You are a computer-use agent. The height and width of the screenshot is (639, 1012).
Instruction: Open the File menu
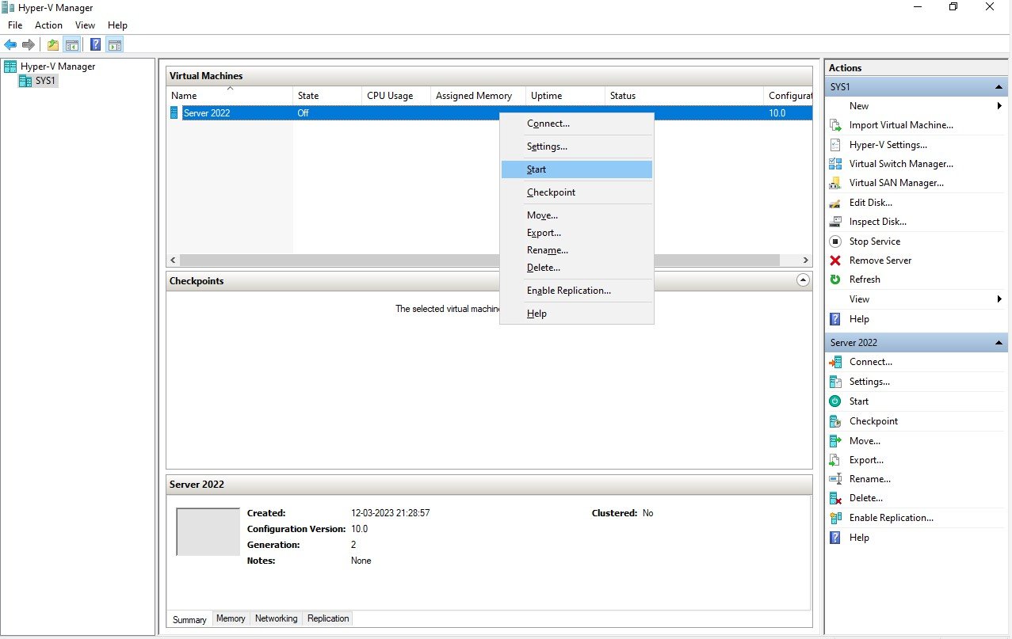coord(15,25)
